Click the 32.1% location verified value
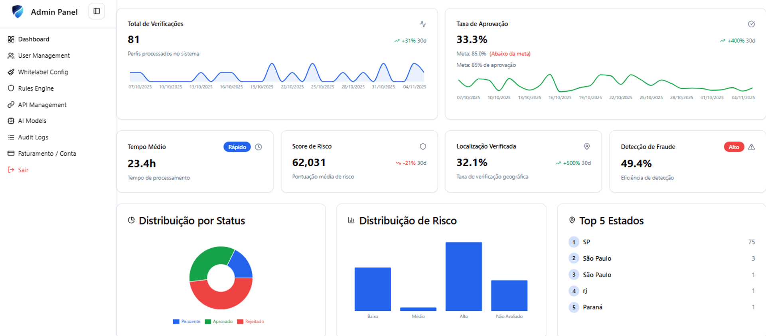The image size is (766, 336). 472,163
